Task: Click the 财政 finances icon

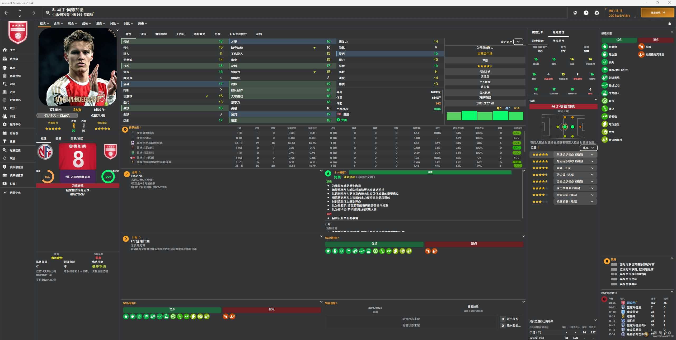Action: [4, 184]
